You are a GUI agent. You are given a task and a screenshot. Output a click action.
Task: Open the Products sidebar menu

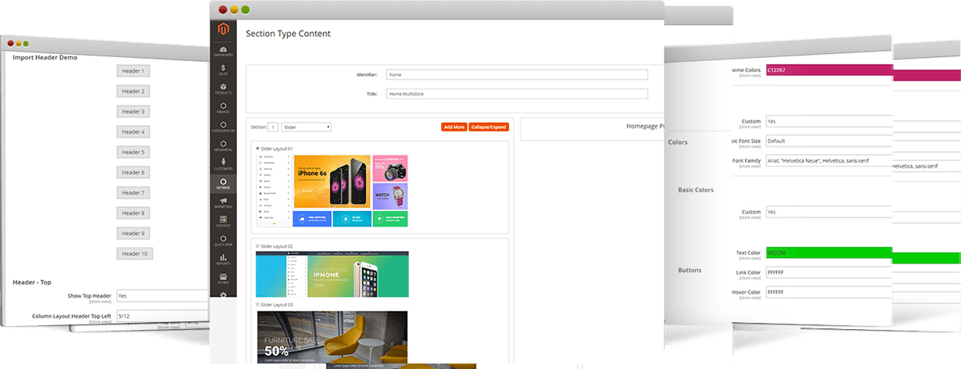click(224, 89)
